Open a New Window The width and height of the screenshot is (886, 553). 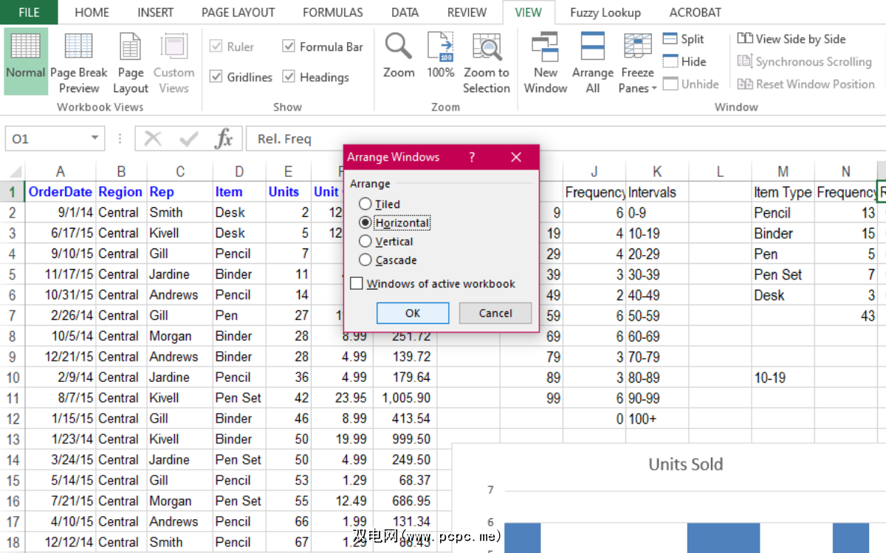546,46
